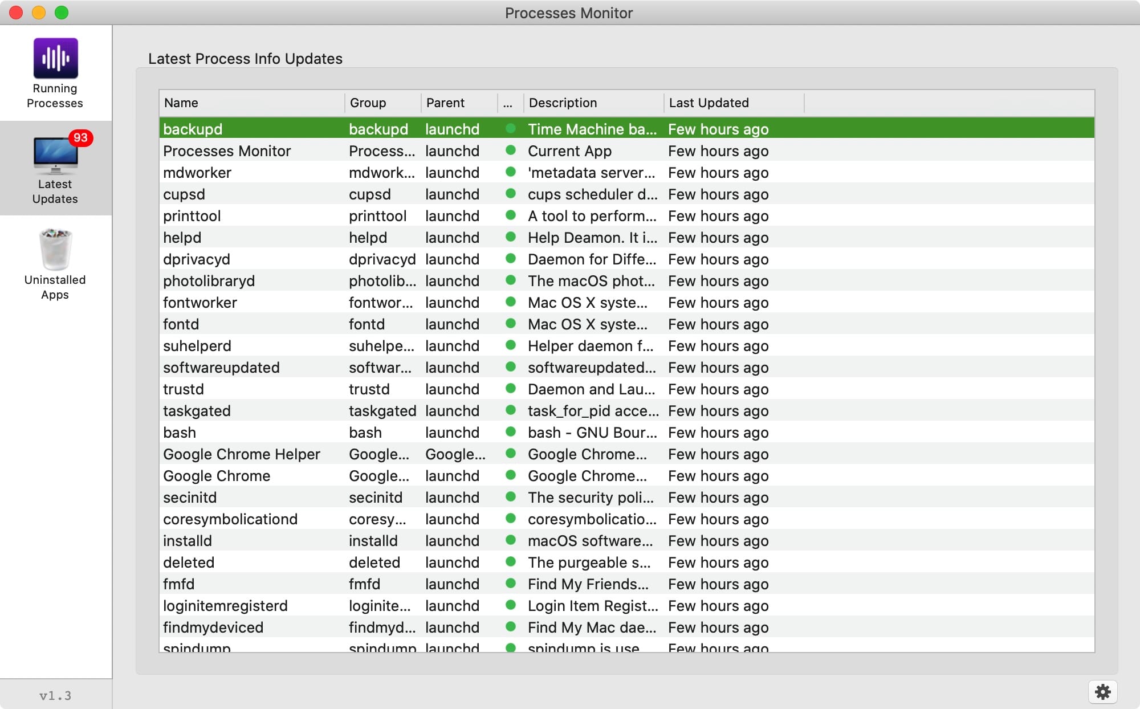1140x709 pixels.
Task: Select the deleted process name
Action: click(189, 563)
